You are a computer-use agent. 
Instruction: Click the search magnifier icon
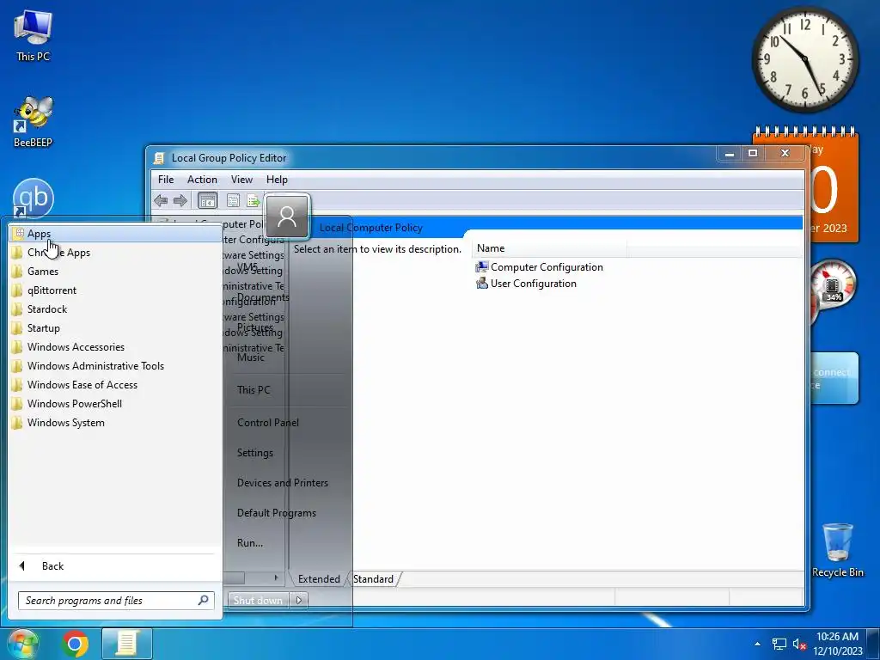(203, 601)
